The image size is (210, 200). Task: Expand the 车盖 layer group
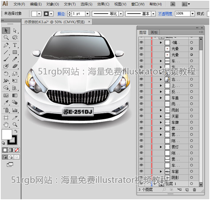(x=161, y=98)
